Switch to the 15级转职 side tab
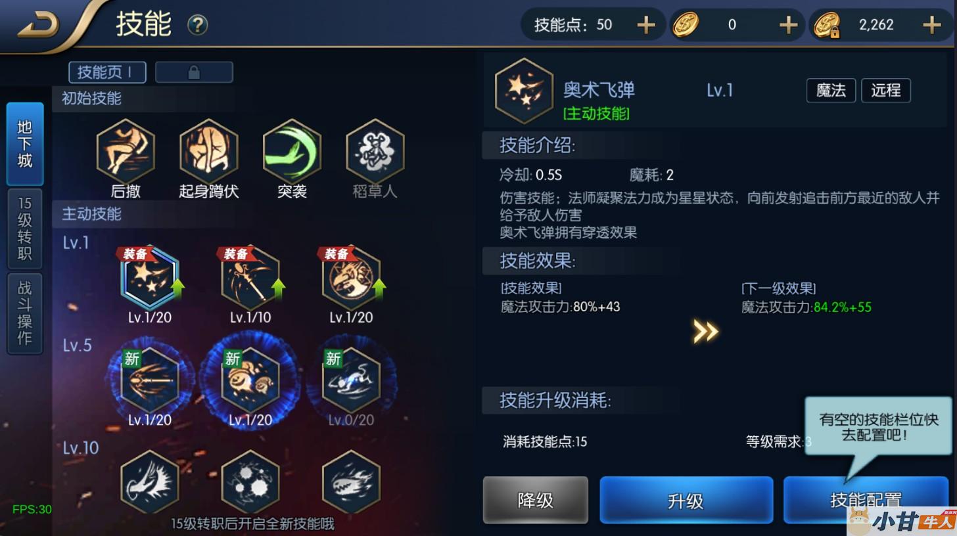The image size is (957, 536). coord(25,229)
